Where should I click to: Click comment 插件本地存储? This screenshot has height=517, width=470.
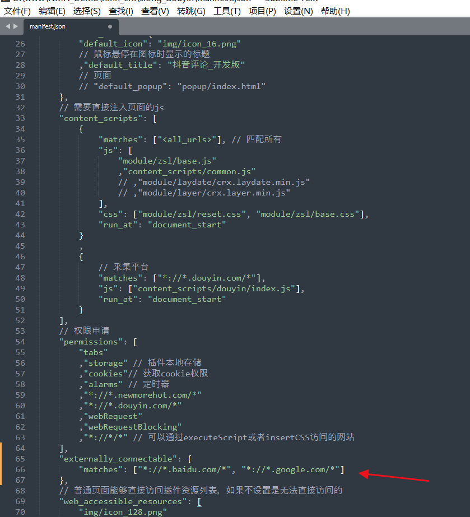click(x=167, y=363)
